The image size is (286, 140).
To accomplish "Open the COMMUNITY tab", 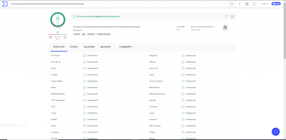I will pos(126,47).
